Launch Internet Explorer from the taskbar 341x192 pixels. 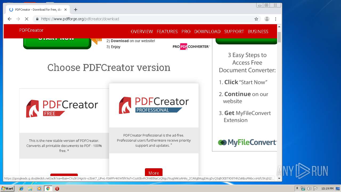pyautogui.click(x=21, y=189)
